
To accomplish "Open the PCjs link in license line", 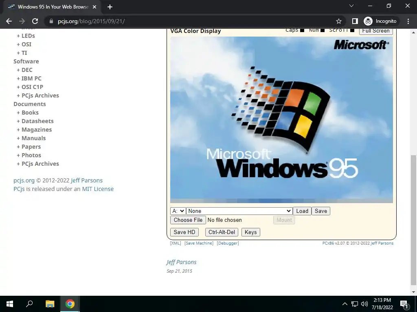I will pyautogui.click(x=19, y=189).
